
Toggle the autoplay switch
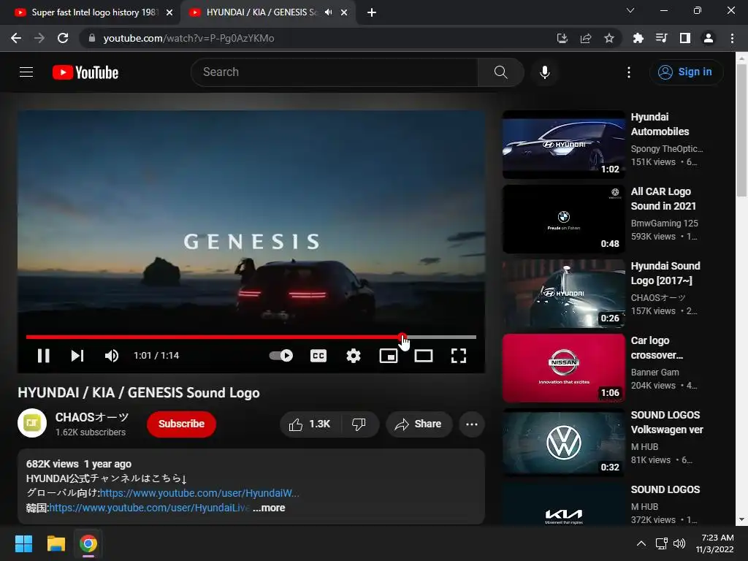pos(281,356)
